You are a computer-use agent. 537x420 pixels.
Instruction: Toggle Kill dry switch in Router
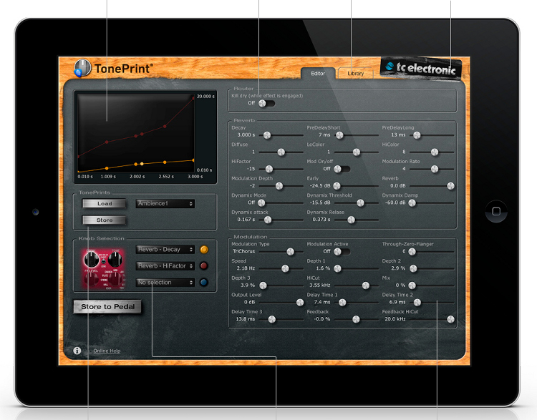[x=266, y=103]
